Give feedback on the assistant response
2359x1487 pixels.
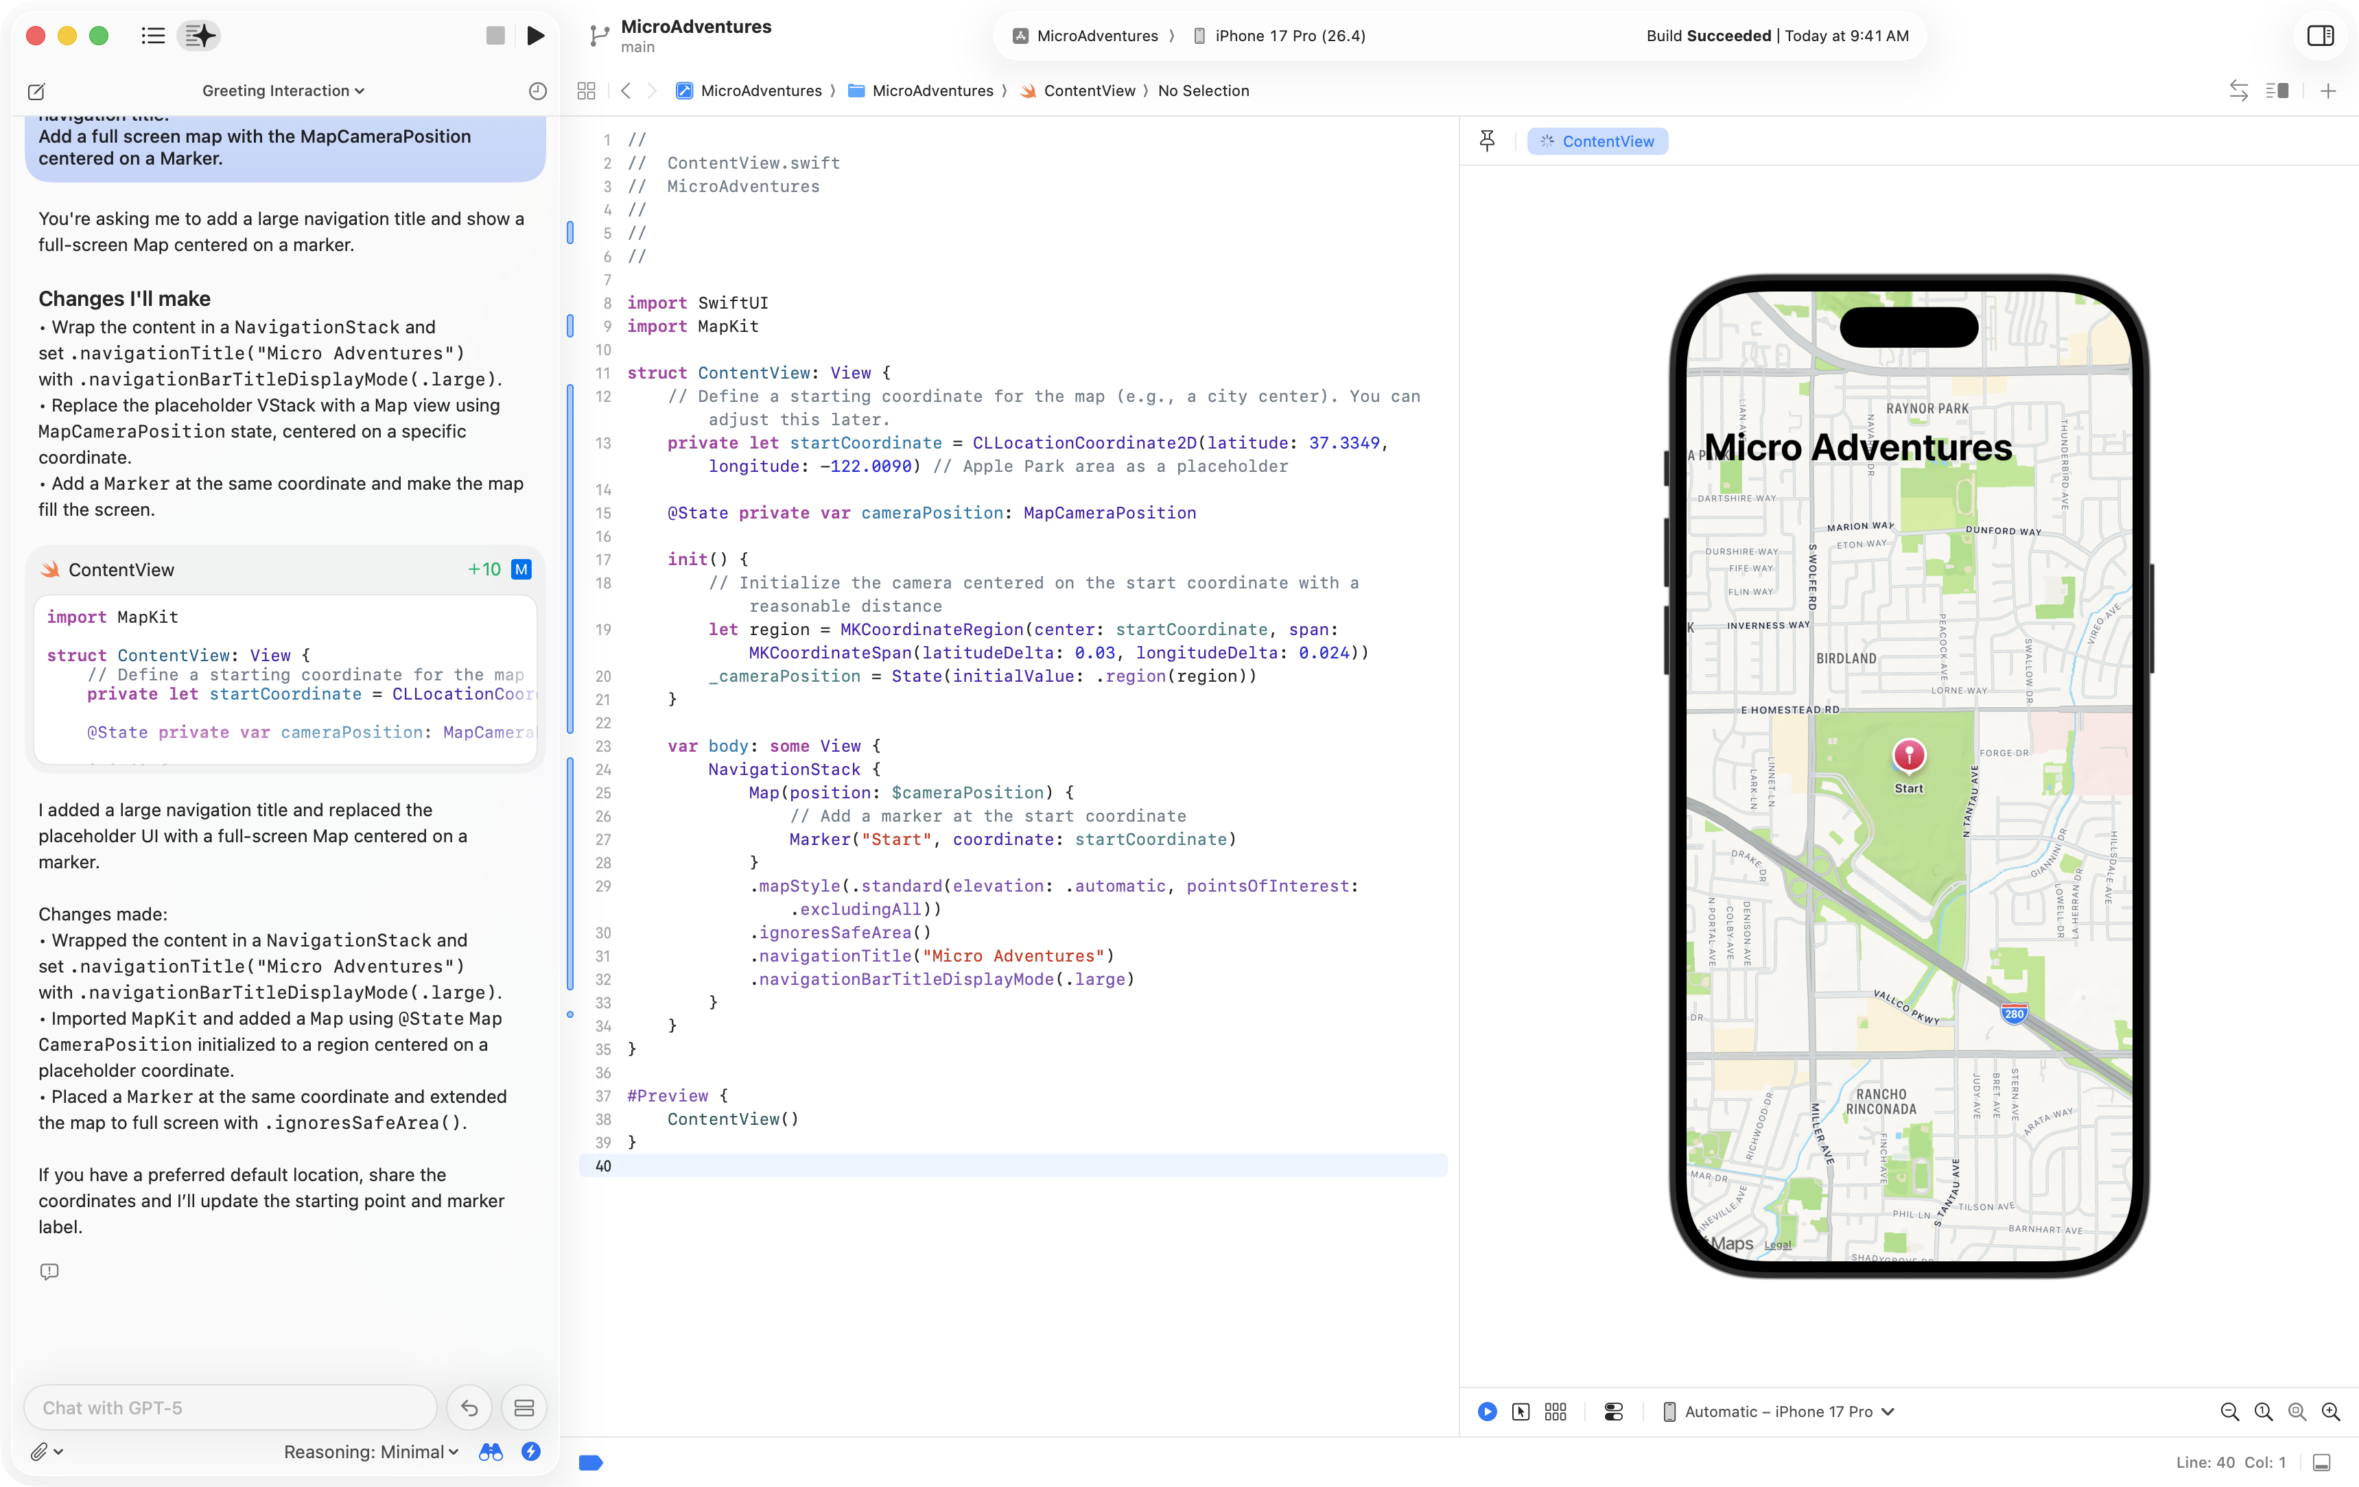(x=49, y=1272)
